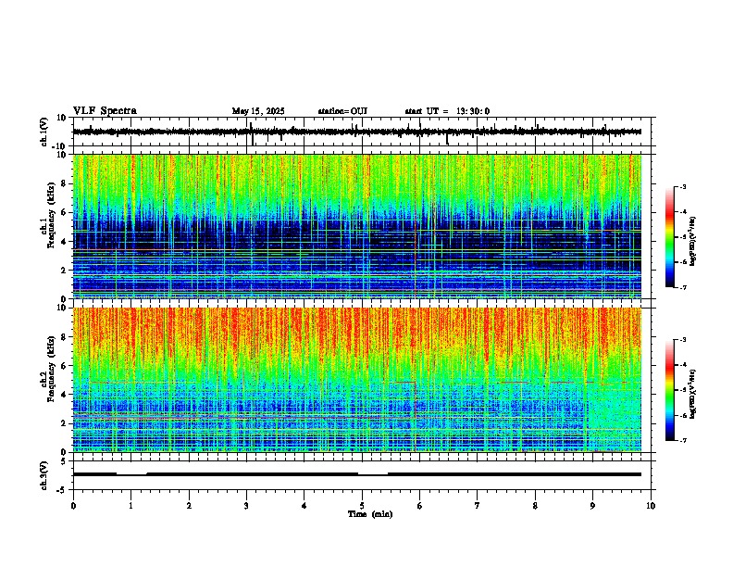Click time axis tick label "5"
This screenshot has width=733, height=567.
click(362, 506)
